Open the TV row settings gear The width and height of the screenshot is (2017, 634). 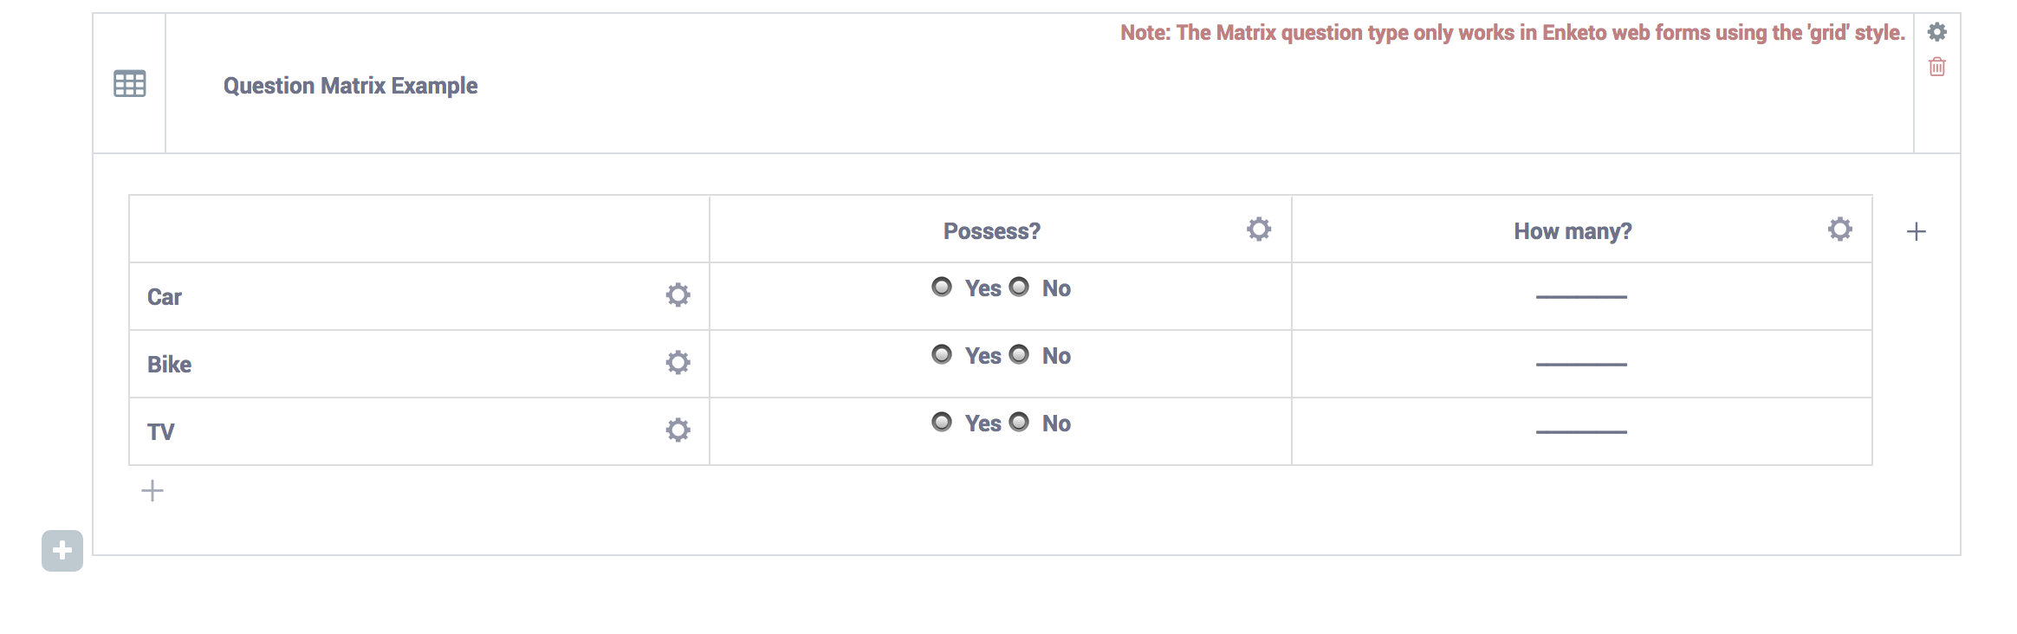click(678, 430)
